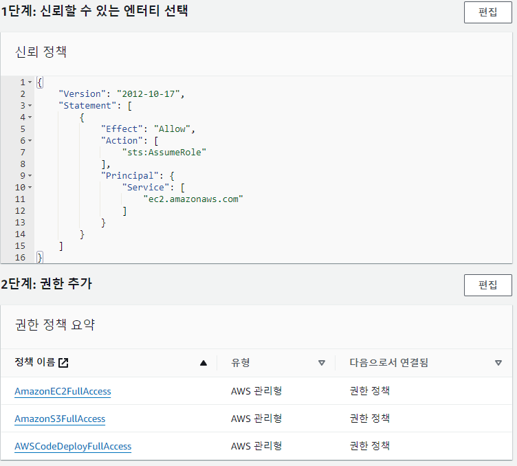Open the AWSCodeDeployFullAccess policy link
Viewport: 517px width, 466px height.
pyautogui.click(x=73, y=446)
